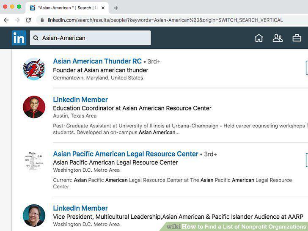This screenshot has width=308, height=231.
Task: Open a new tab with the plus button
Action: [116, 8]
